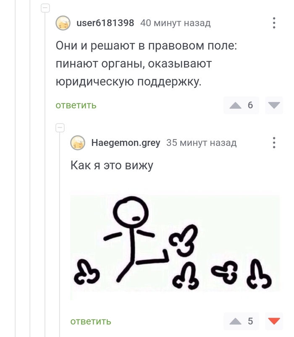Screen dimensions: 294x337
Task: Click the rating number 5
Action: [x=250, y=321]
